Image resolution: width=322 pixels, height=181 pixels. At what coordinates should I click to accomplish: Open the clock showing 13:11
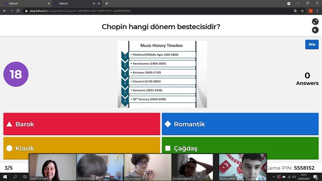[304, 177]
